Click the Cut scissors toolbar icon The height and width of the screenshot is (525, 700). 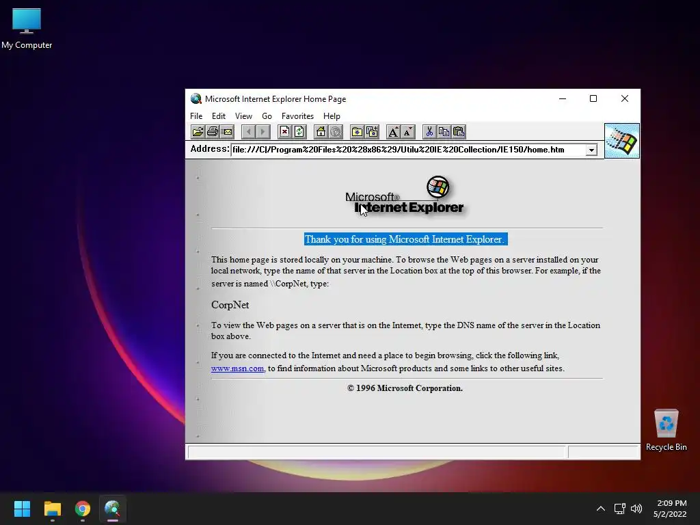click(x=429, y=132)
